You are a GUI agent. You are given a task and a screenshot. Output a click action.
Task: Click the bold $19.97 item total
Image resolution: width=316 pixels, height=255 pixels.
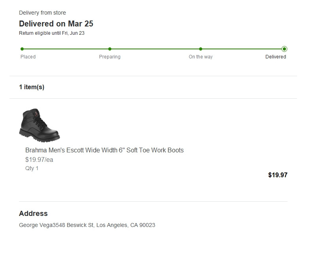coord(278,175)
